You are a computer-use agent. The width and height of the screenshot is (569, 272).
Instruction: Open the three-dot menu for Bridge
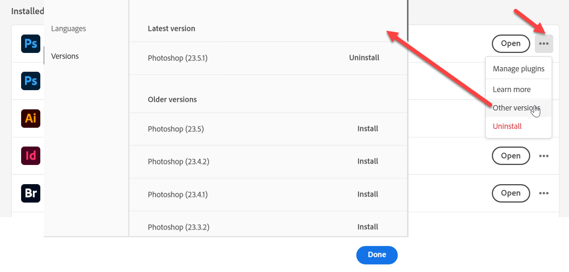click(544, 193)
